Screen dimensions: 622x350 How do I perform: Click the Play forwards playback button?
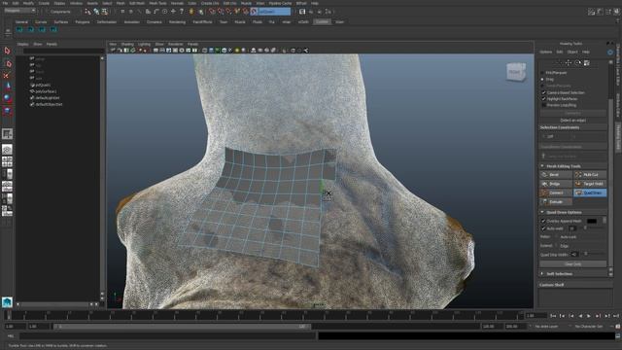[589, 316]
